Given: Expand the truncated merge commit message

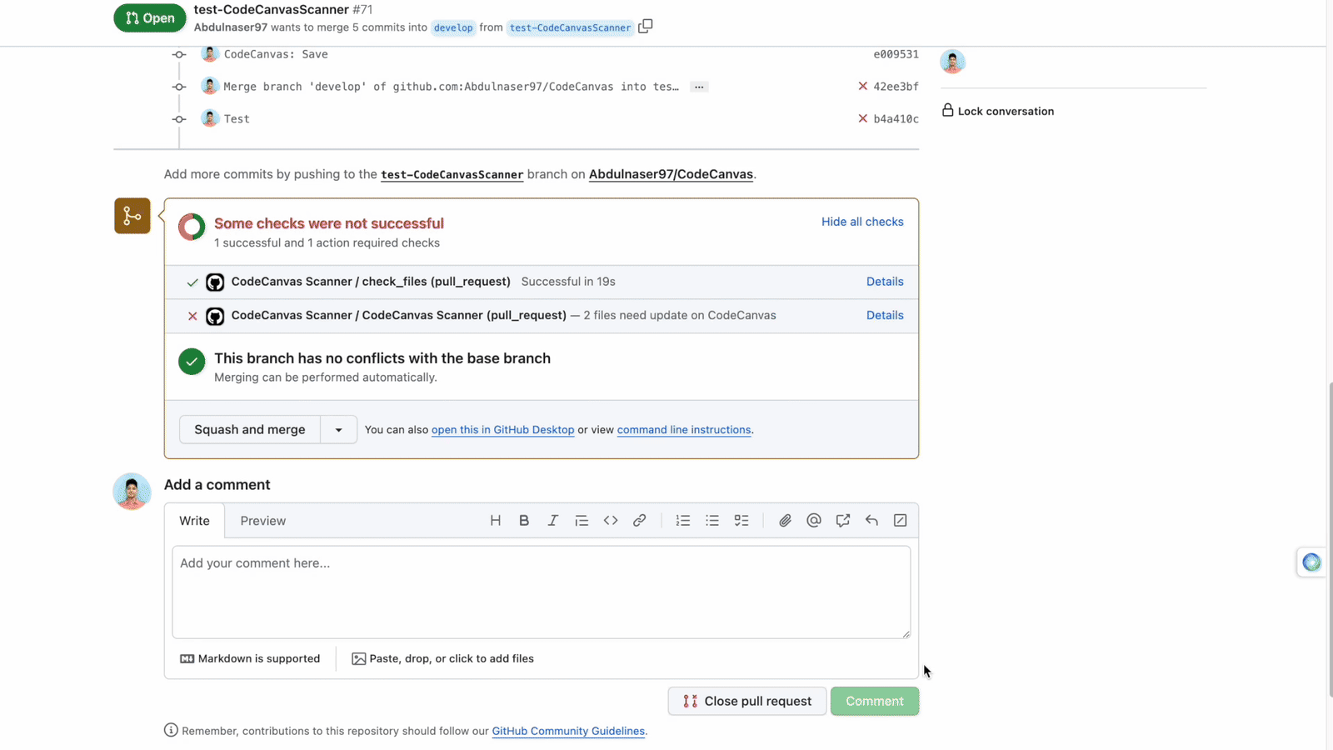Looking at the screenshot, I should pos(699,86).
